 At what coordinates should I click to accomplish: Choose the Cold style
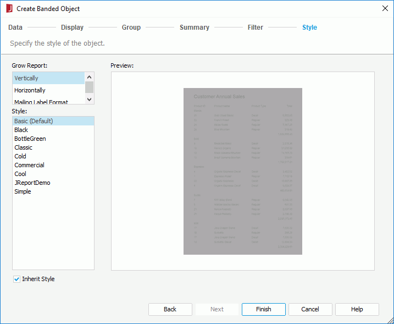click(53, 156)
